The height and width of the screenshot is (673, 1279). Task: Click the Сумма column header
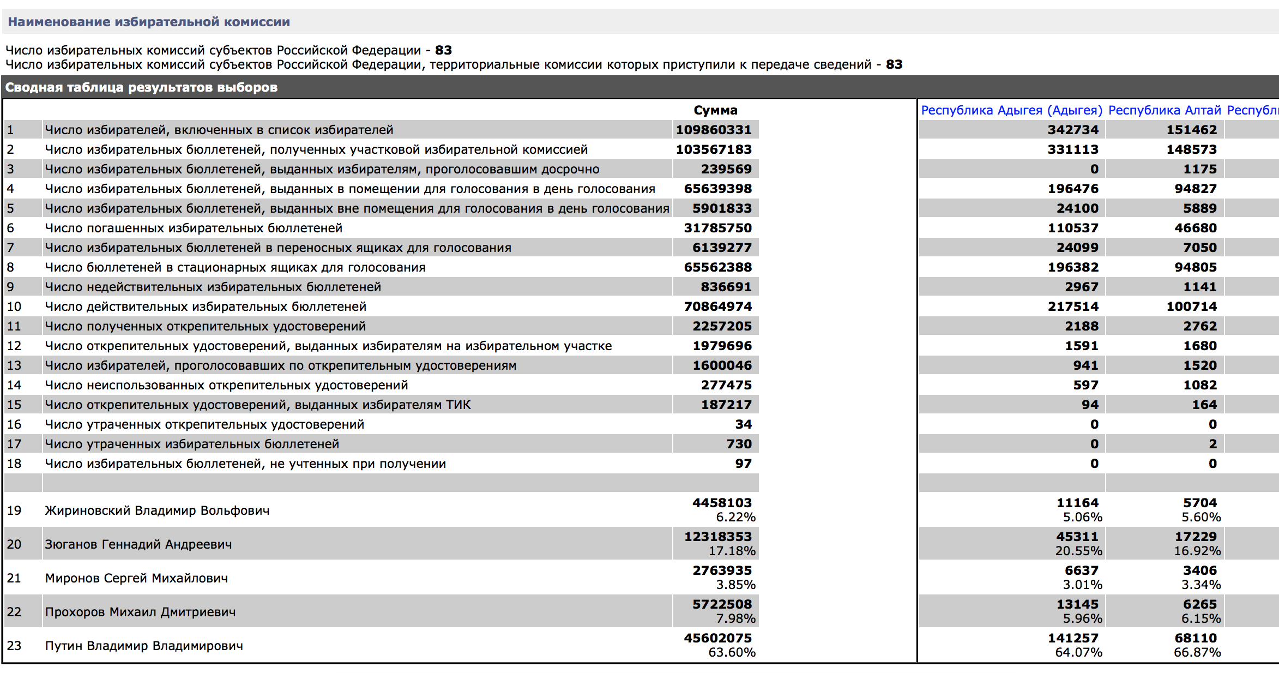click(715, 110)
